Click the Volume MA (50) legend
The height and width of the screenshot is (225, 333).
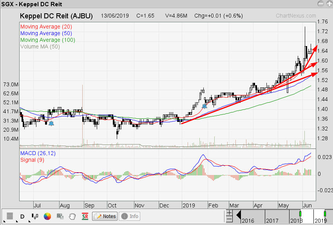(x=40, y=46)
